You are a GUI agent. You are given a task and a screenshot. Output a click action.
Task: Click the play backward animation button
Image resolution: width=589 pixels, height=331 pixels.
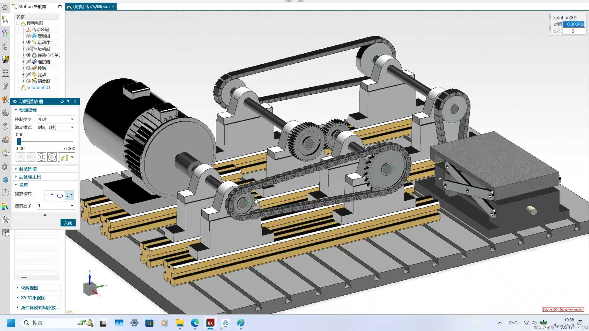pyautogui.click(x=41, y=157)
